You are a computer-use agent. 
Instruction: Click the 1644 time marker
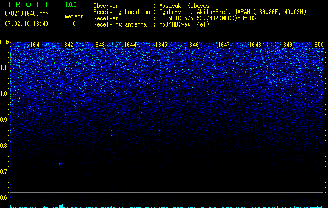[x=130, y=45]
